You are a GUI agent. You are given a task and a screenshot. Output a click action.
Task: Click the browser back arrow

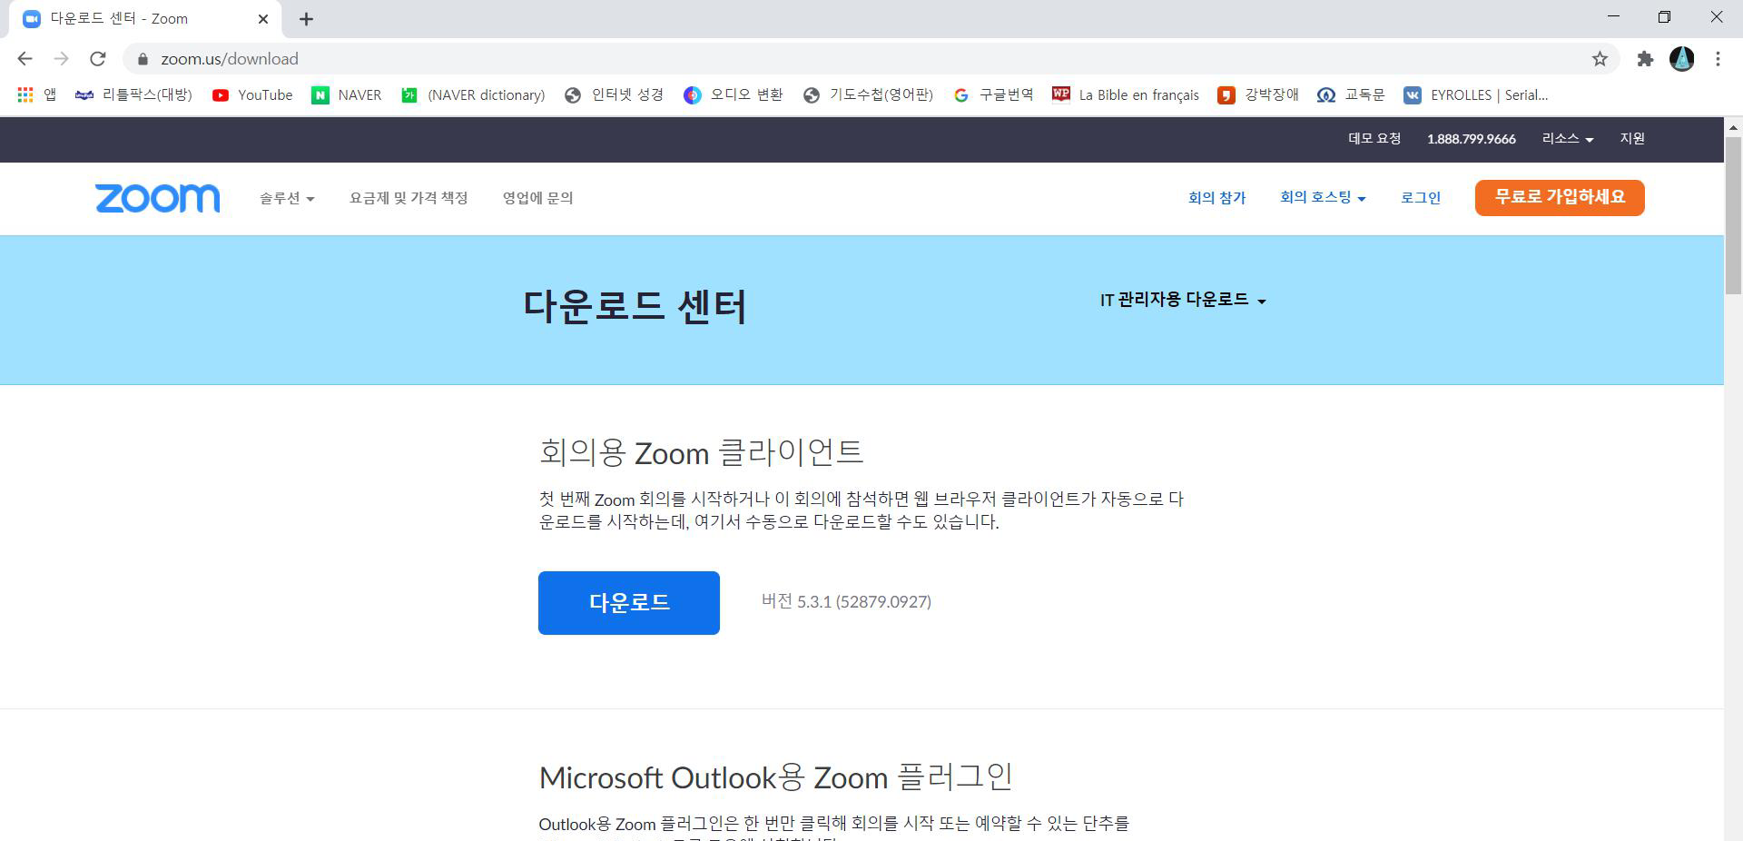[x=25, y=59]
